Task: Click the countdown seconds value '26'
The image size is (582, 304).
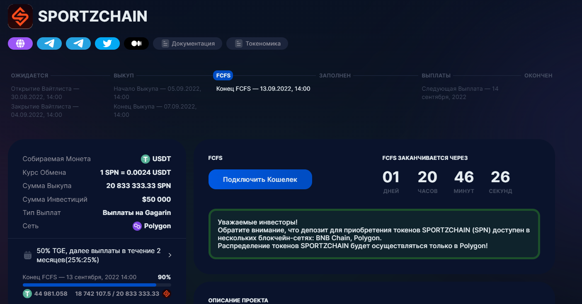Action: coord(500,177)
